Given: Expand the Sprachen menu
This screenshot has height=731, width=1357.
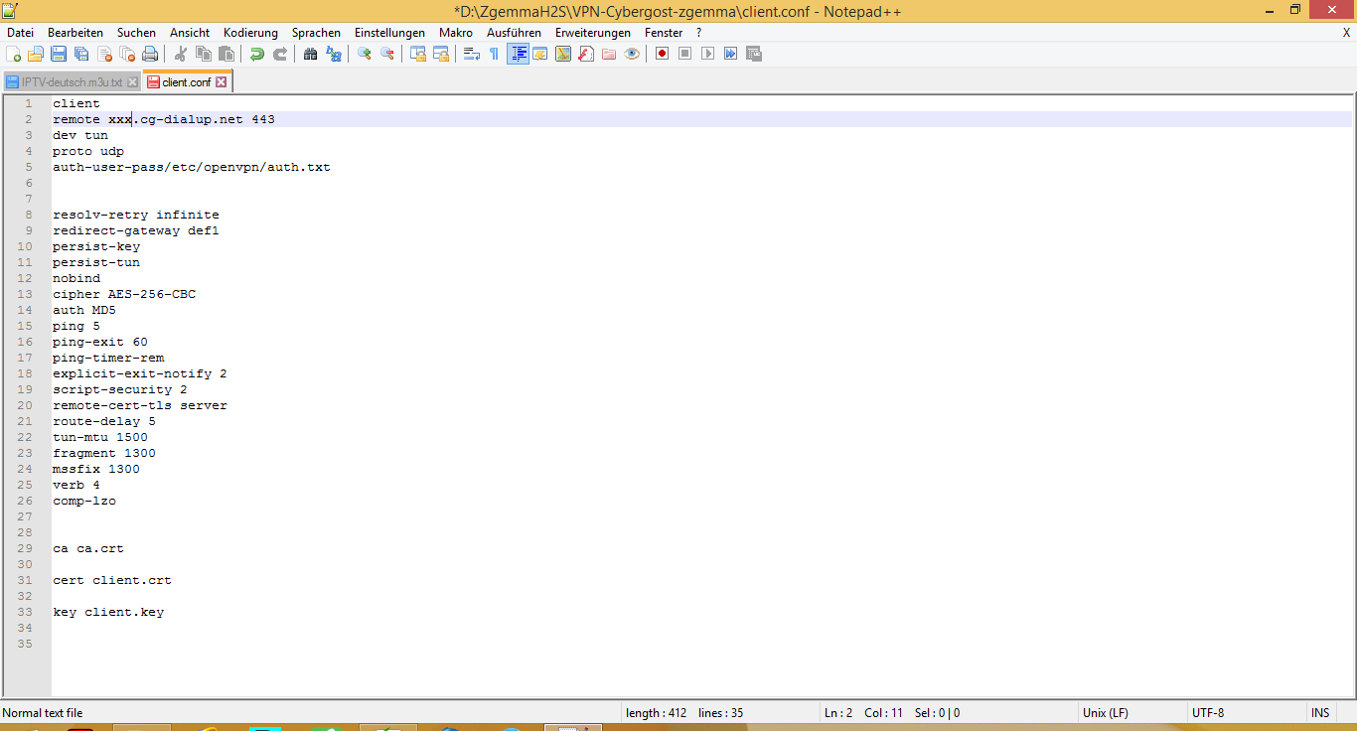Looking at the screenshot, I should [316, 33].
